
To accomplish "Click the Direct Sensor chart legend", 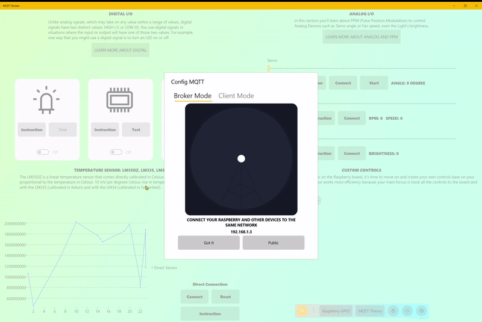I will point(164,268).
